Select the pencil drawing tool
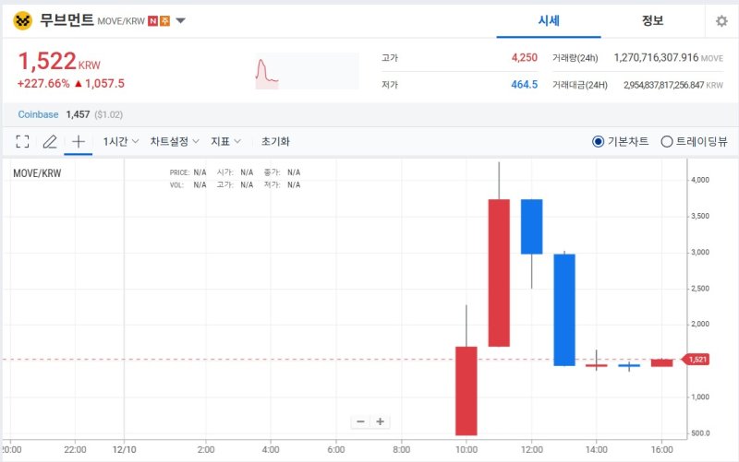 click(x=50, y=142)
